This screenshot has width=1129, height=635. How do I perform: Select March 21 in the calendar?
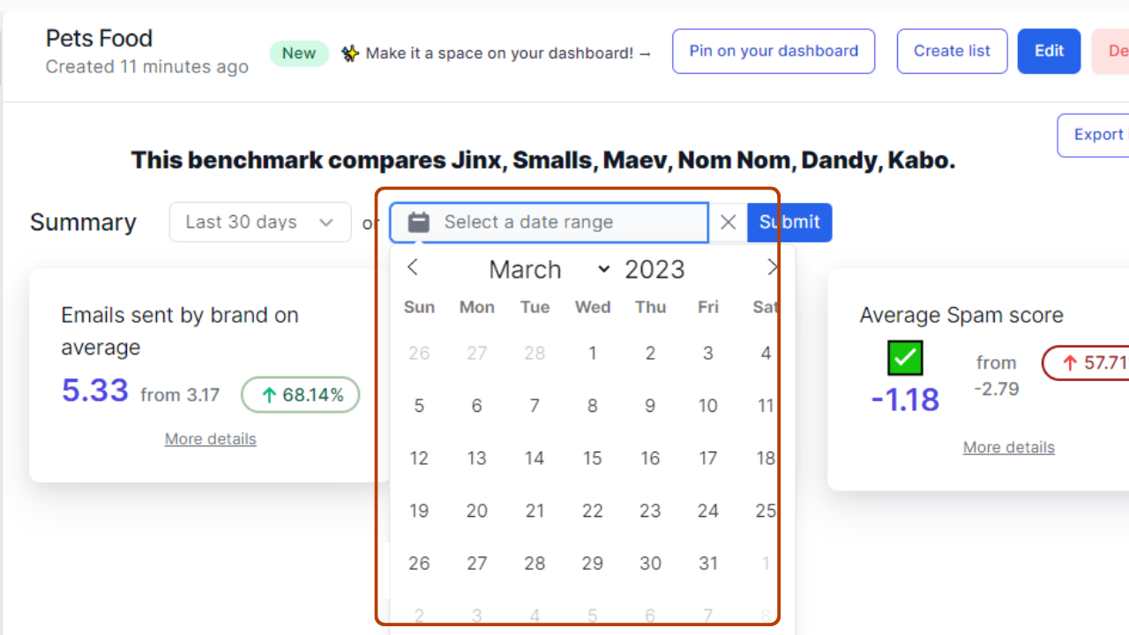pos(535,511)
